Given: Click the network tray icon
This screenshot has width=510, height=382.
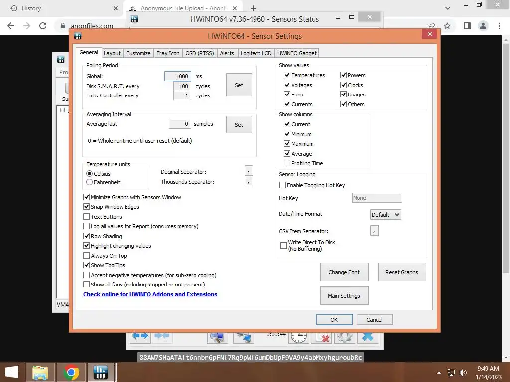Looking at the screenshot, I should [x=451, y=372].
